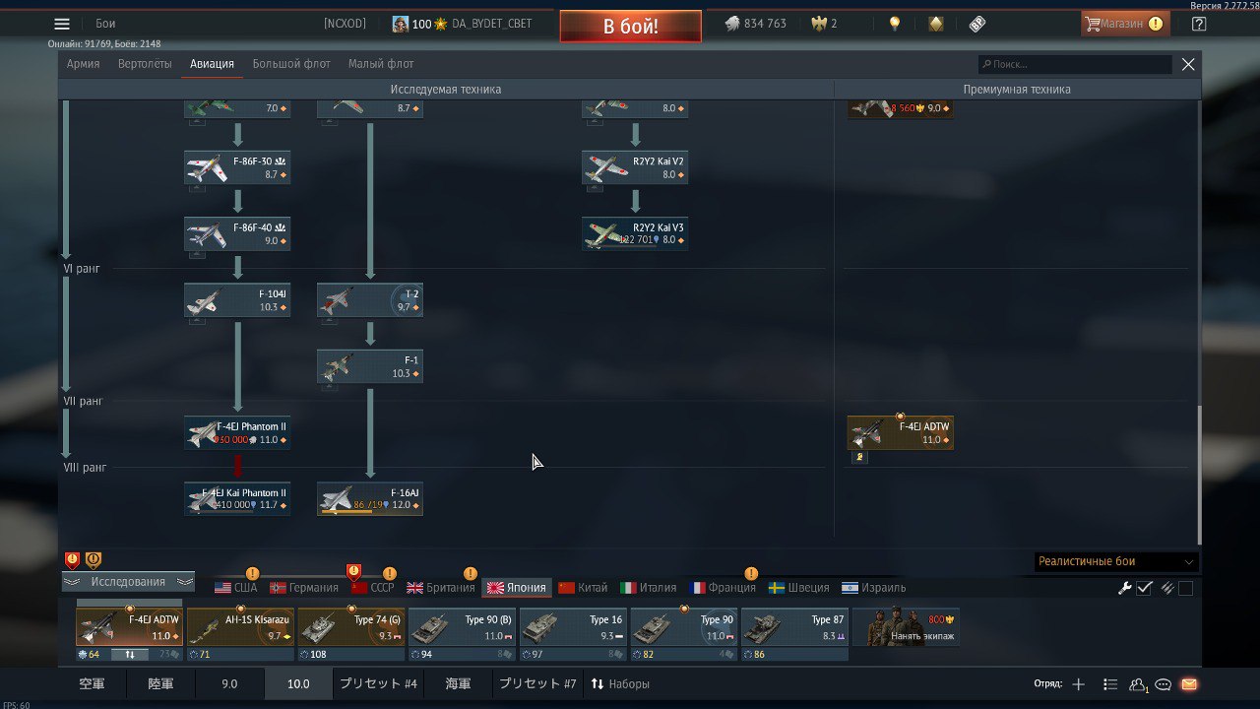Open the orange mail envelope icon
The width and height of the screenshot is (1260, 709).
[1189, 684]
